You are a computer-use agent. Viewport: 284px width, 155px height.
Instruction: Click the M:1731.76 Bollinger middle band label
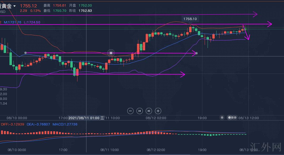(x=12, y=22)
